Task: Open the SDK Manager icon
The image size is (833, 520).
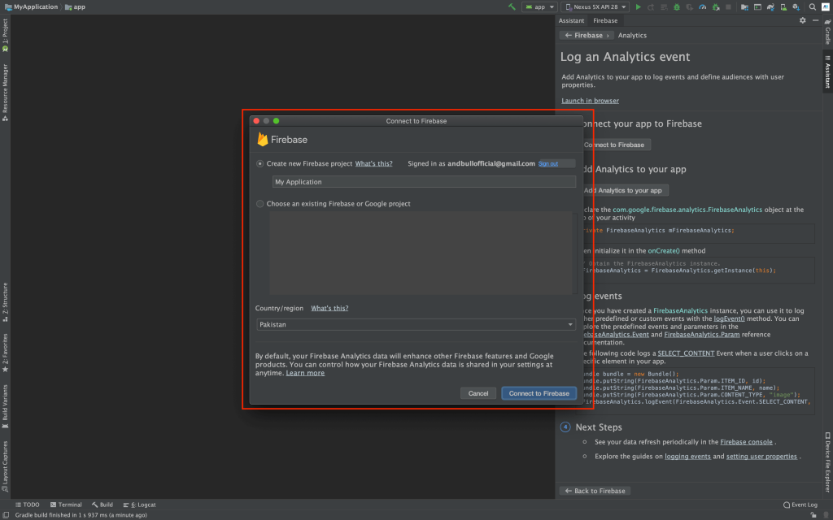Action: tap(796, 6)
